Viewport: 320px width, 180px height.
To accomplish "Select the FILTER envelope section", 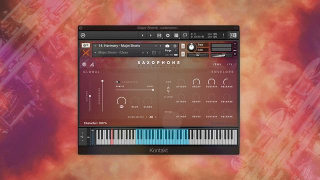I will [x=168, y=97].
